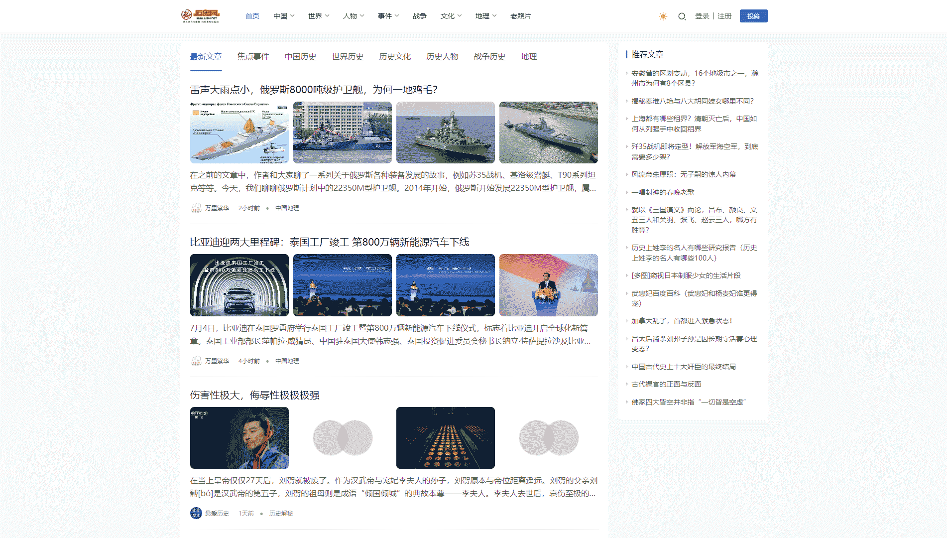Select the 最新文章 tab
Viewport: 947px width, 538px height.
(x=206, y=57)
